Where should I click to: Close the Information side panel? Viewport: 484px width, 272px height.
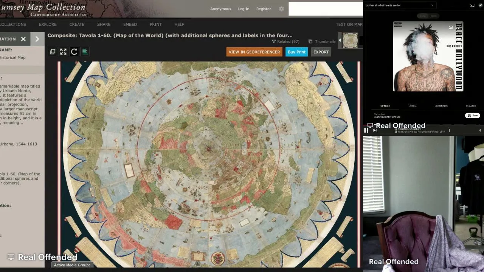coord(23,39)
